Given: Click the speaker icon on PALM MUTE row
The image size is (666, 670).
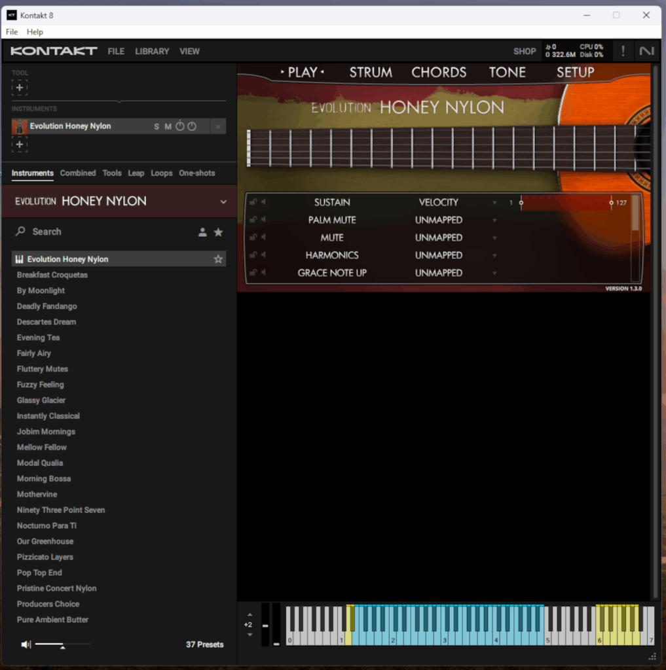Looking at the screenshot, I should click(x=263, y=220).
